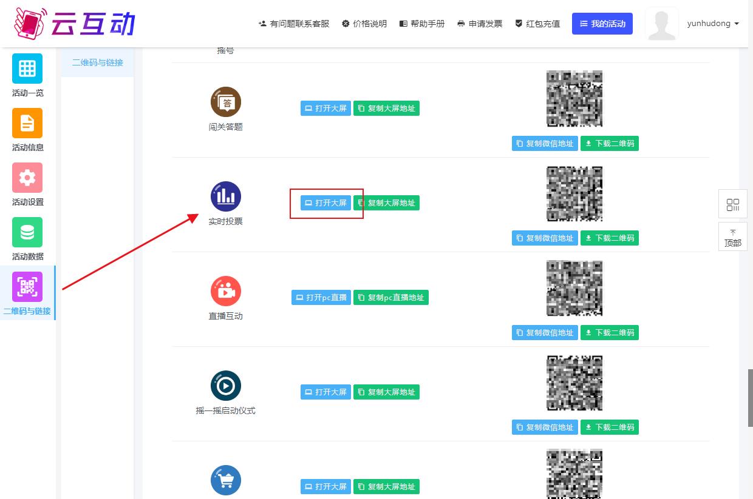Click the page vertical scrollbar thumb
Viewport: 753px width, 499px height.
click(x=750, y=398)
